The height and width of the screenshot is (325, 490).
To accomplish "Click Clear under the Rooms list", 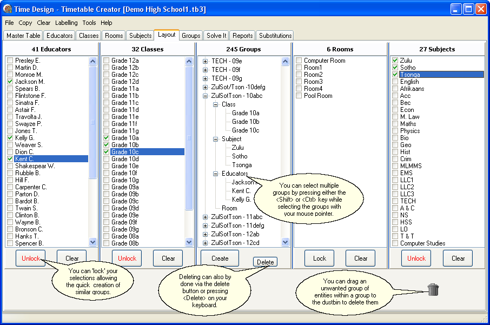I will (x=361, y=258).
